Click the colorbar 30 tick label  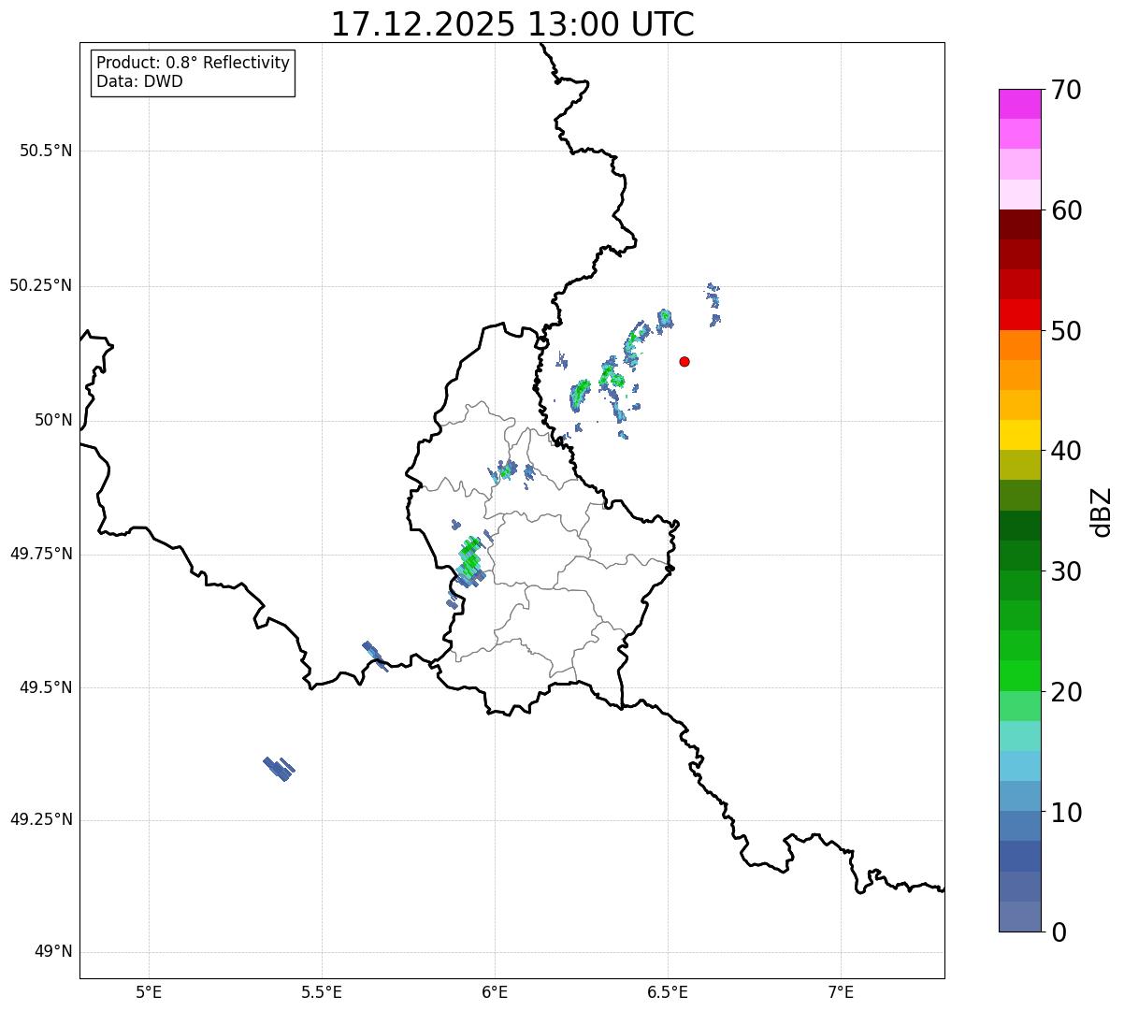pyautogui.click(x=1066, y=571)
